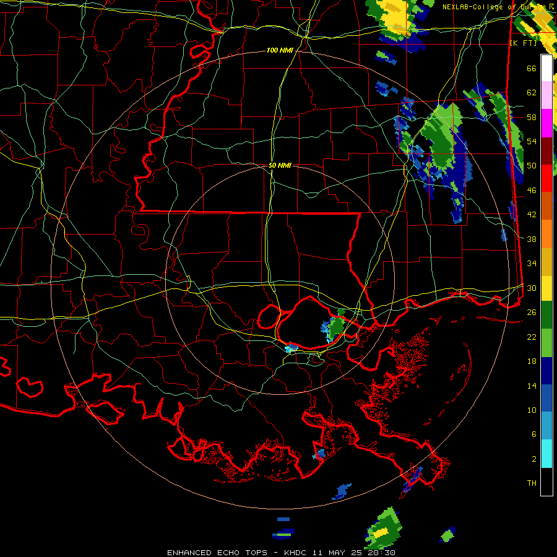Click the green echo inside the lake outline

click(x=335, y=326)
